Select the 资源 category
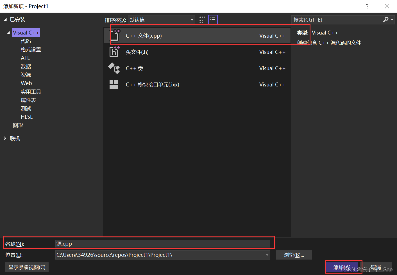This screenshot has width=397, height=275. click(26, 75)
